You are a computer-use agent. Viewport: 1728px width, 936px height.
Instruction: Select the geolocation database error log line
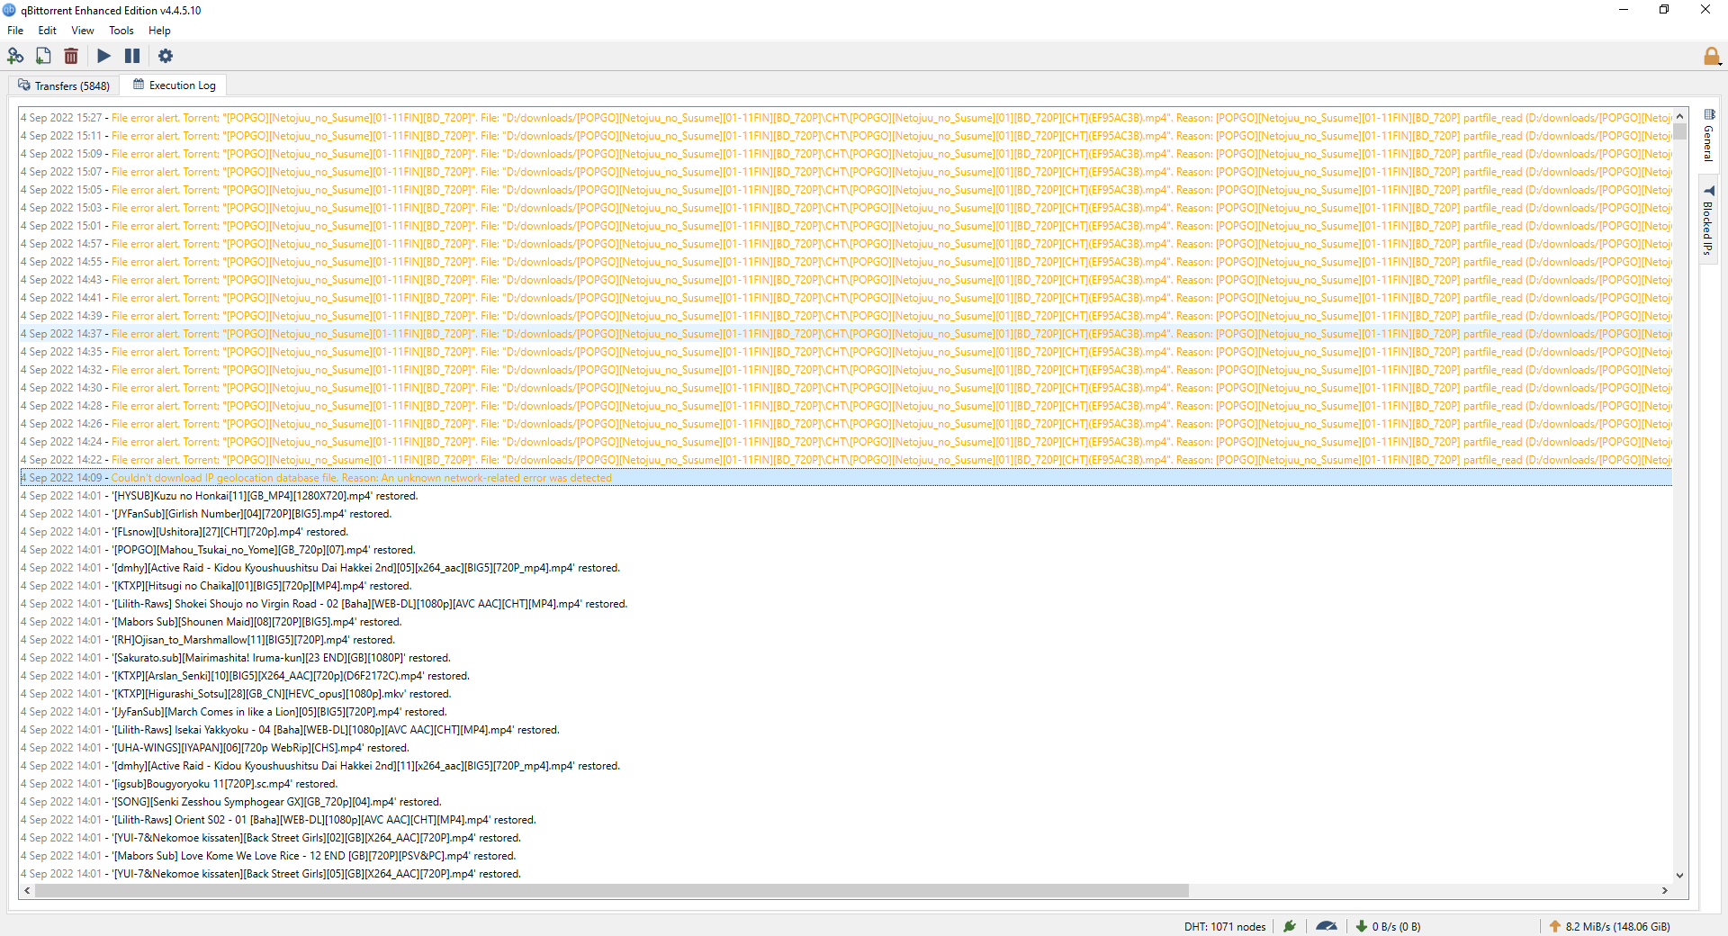[x=846, y=478]
